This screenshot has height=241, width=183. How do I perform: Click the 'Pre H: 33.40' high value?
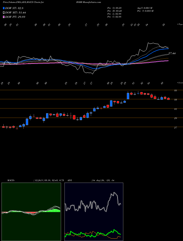coord(115,11)
